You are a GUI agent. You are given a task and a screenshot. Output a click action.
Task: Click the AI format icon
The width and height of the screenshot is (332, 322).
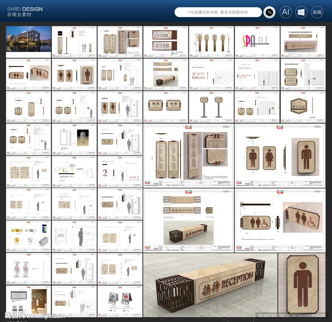coord(285,12)
